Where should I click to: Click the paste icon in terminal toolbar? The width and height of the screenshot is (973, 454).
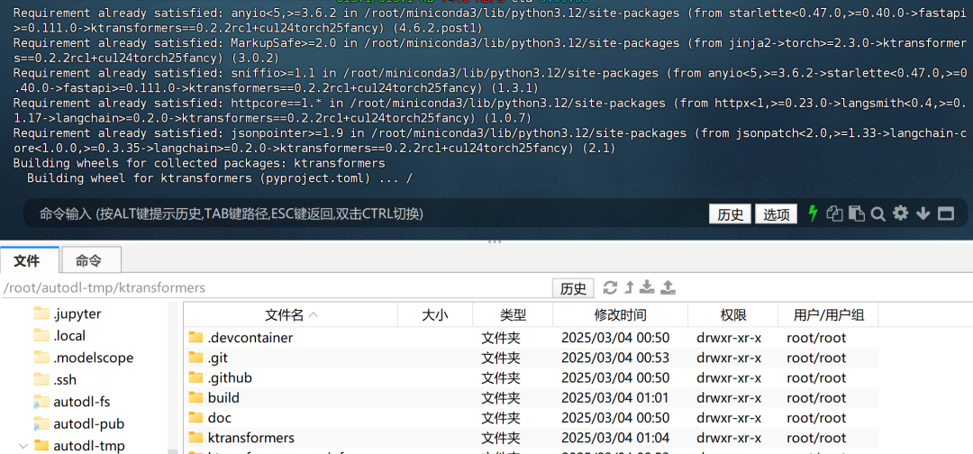coord(857,213)
